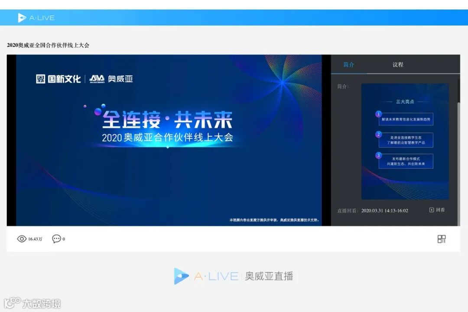
Task: Open the 三大亮点 intro poster thumbnail
Action: (405, 142)
